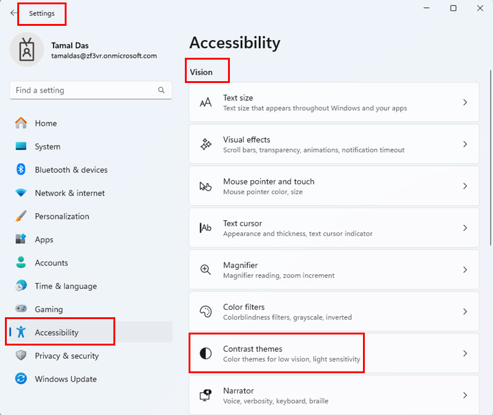Screen dimensions: 493x415
Task: Open Narrator settings via its chevron
Action: coord(465,395)
